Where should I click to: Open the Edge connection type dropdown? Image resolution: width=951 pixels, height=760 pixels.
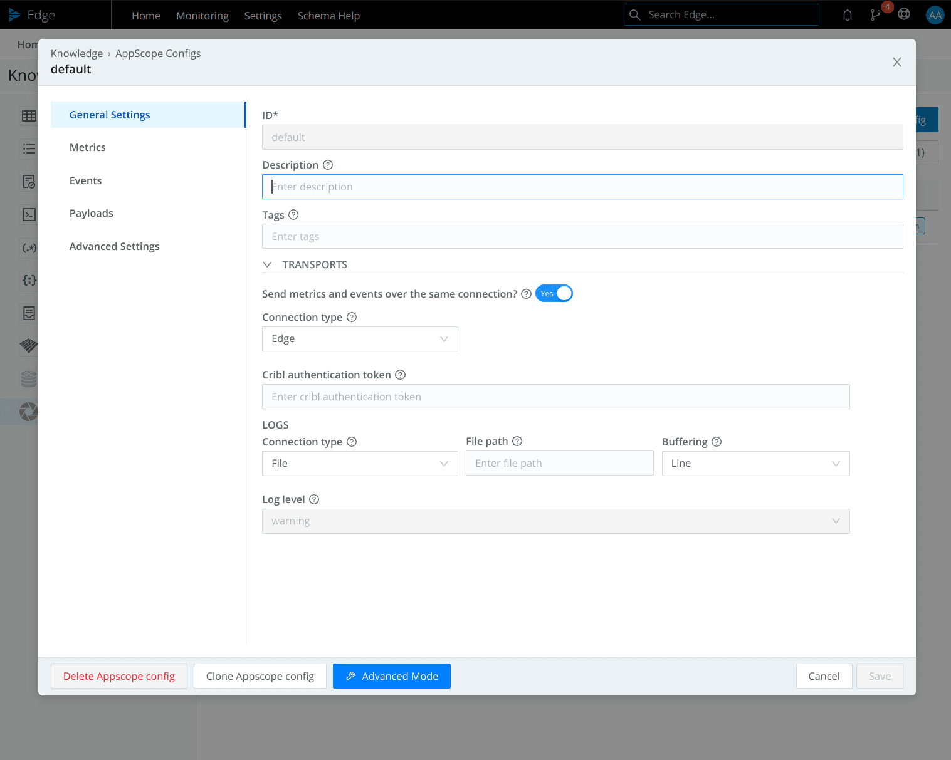point(360,339)
